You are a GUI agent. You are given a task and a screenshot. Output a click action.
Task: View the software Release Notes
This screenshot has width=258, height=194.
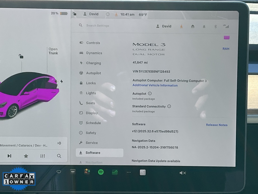click(217, 125)
